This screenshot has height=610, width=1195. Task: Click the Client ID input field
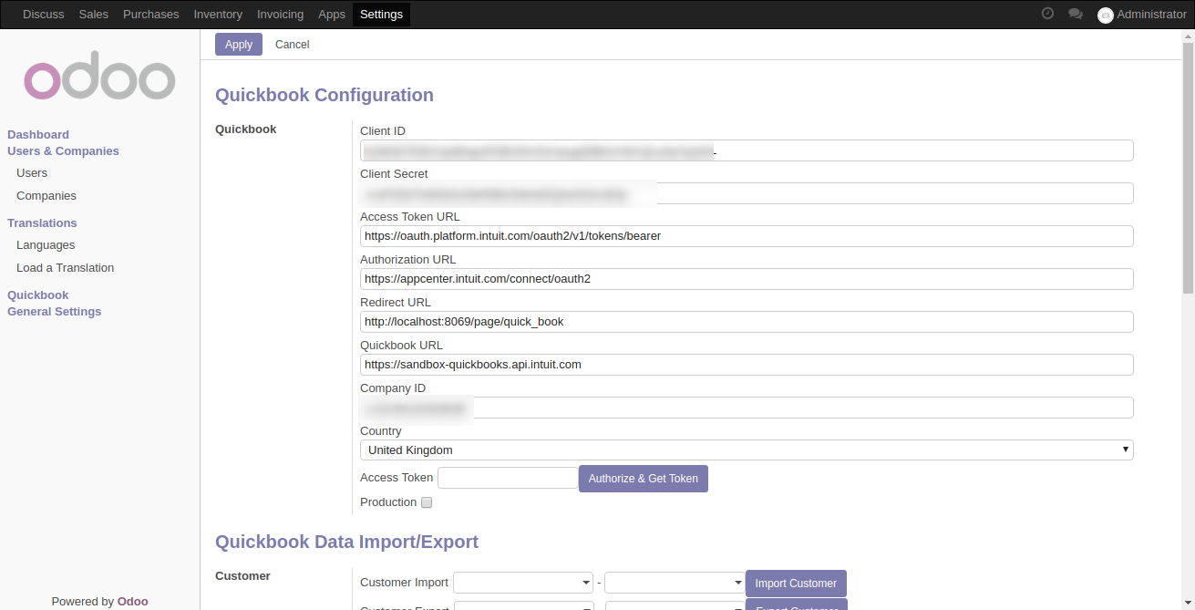click(x=747, y=150)
